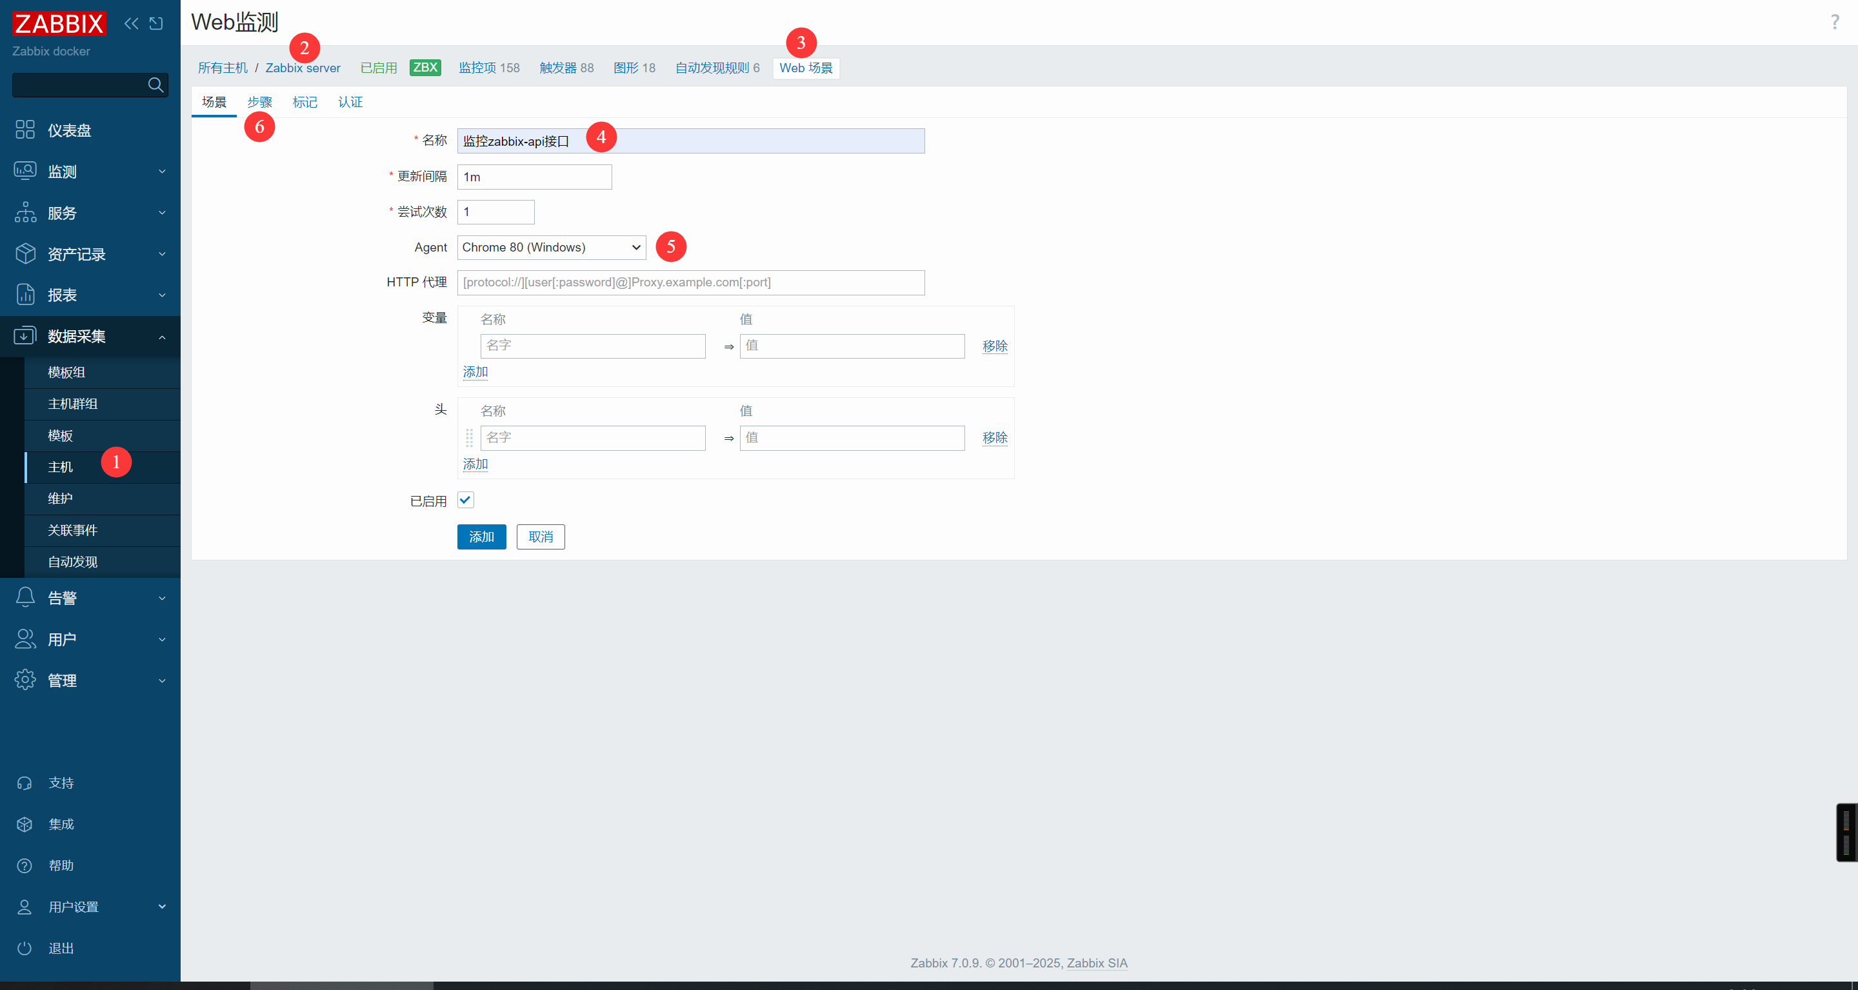Open the 仪表盘 dashboard icon

coord(25,130)
